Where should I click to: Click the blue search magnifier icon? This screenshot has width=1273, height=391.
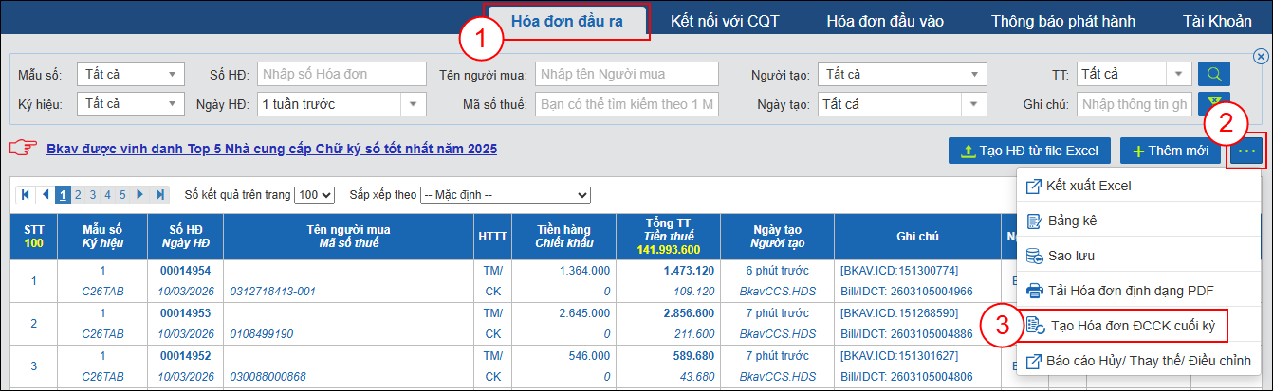1213,74
